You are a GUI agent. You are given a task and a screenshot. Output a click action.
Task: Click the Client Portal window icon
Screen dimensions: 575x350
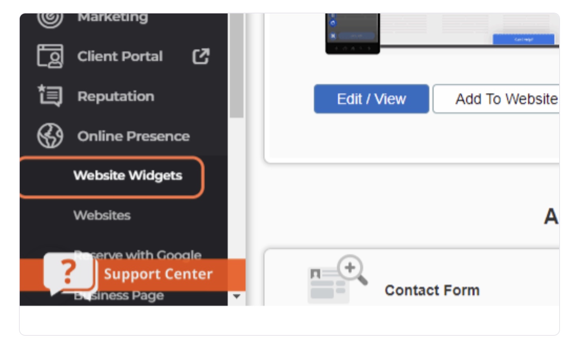click(x=50, y=56)
